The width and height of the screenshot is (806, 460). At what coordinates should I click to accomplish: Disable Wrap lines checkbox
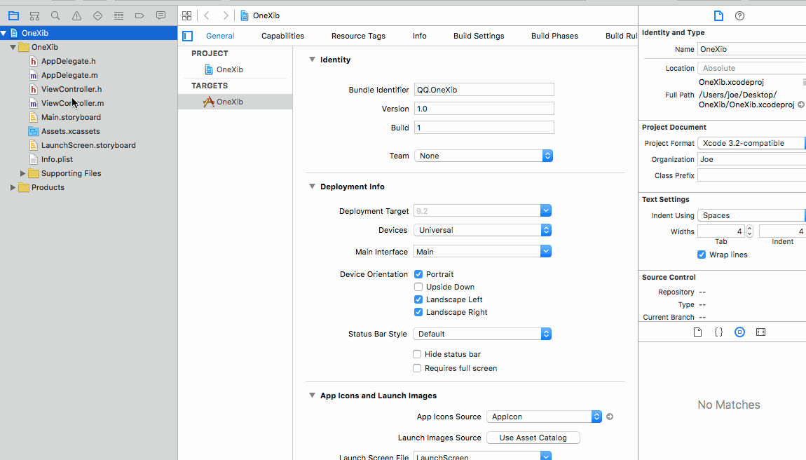coord(701,255)
